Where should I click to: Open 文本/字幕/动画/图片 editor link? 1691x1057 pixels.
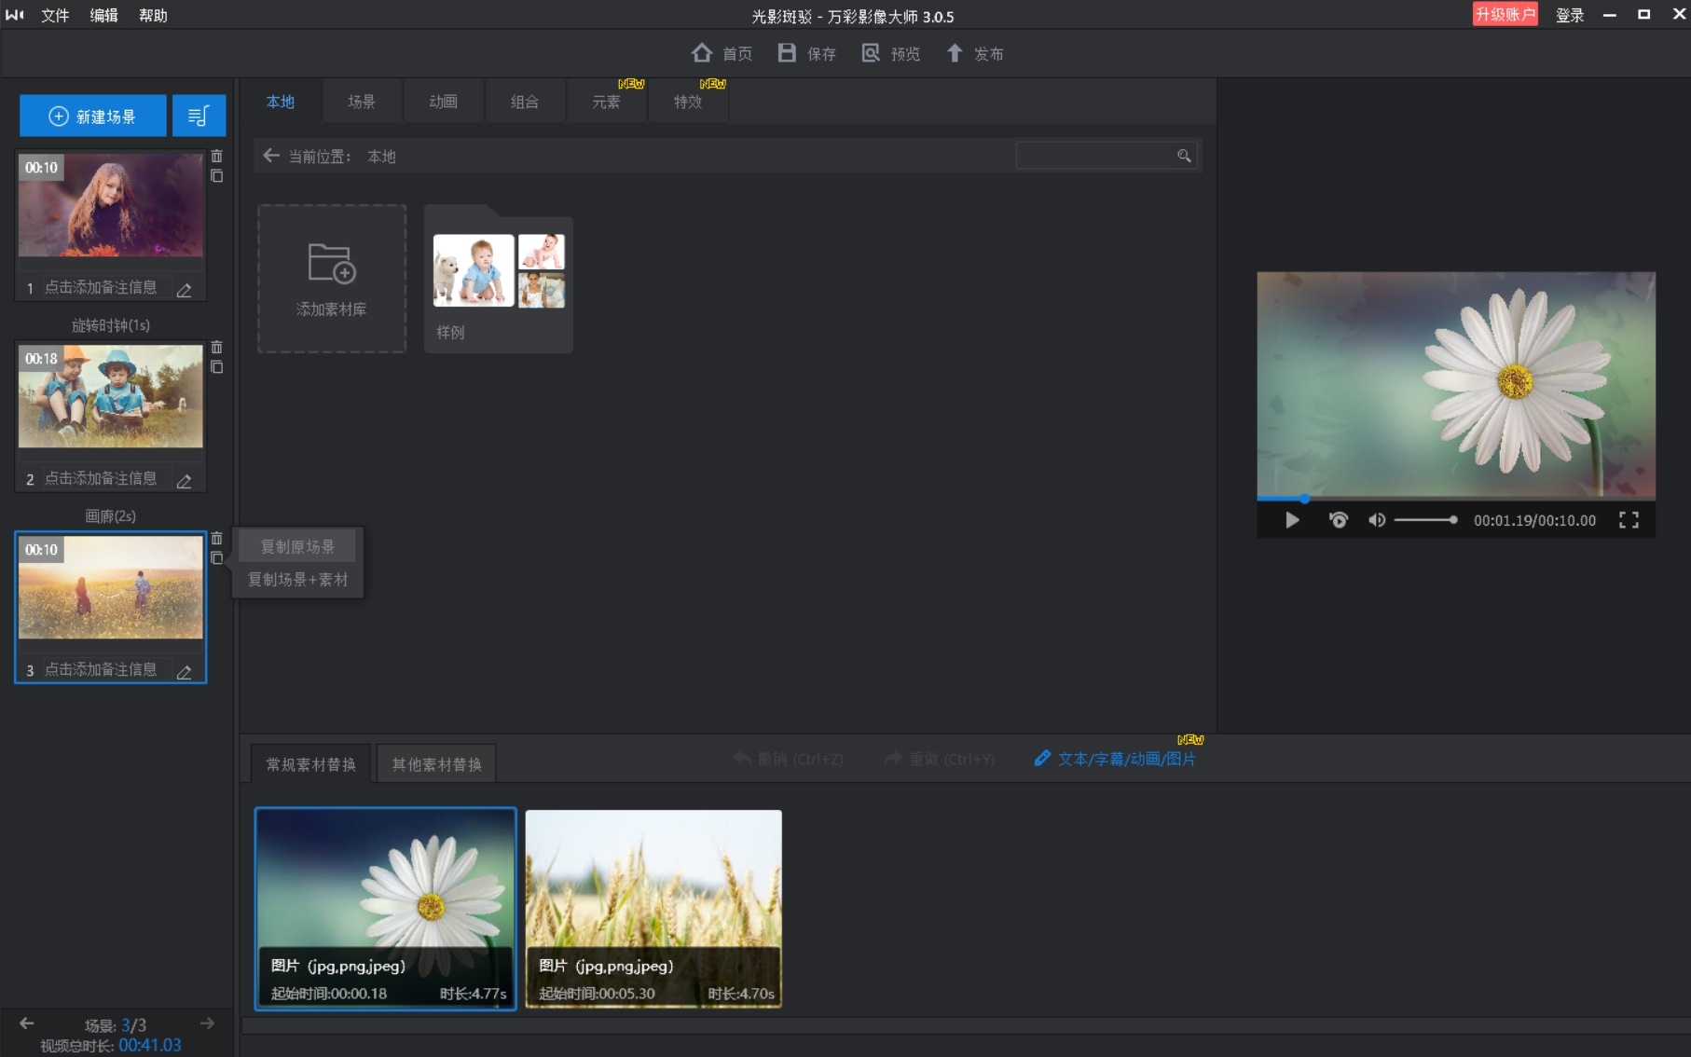[x=1116, y=759]
